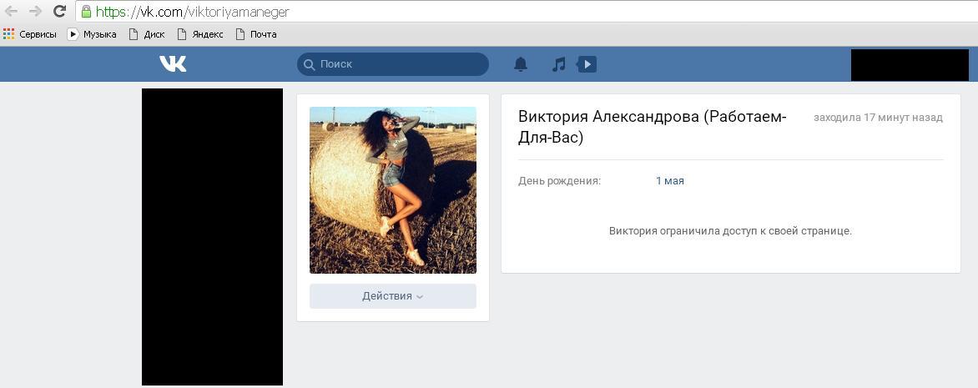Open the Сервисы apps bookmark
The height and width of the screenshot is (388, 978).
click(30, 34)
